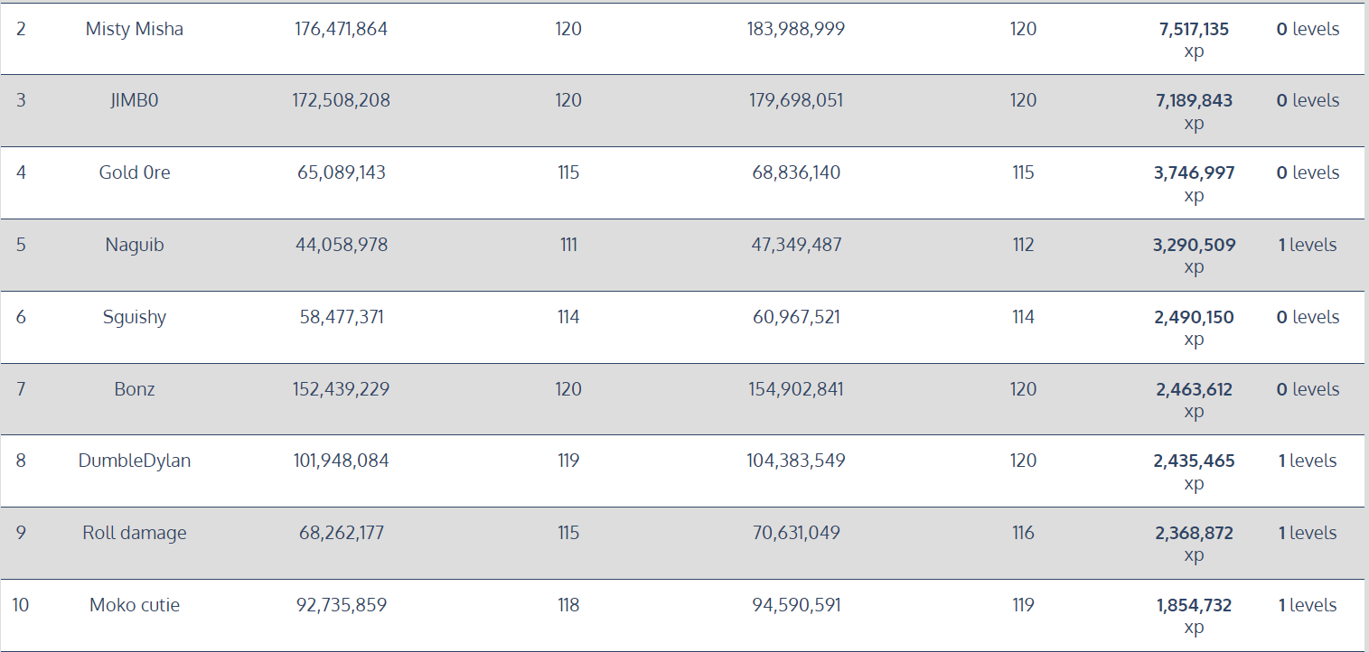Select DumbleDylan start level 119
The image size is (1369, 652).
[568, 461]
